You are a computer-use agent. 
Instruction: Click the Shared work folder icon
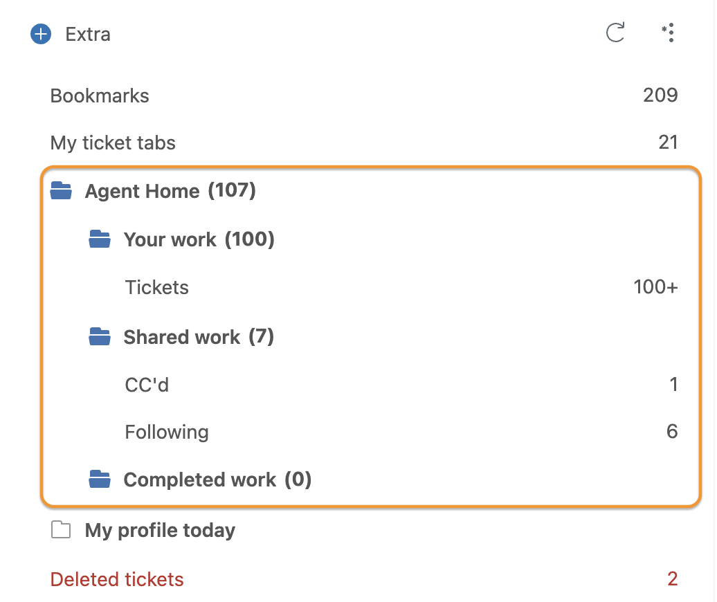click(x=100, y=337)
